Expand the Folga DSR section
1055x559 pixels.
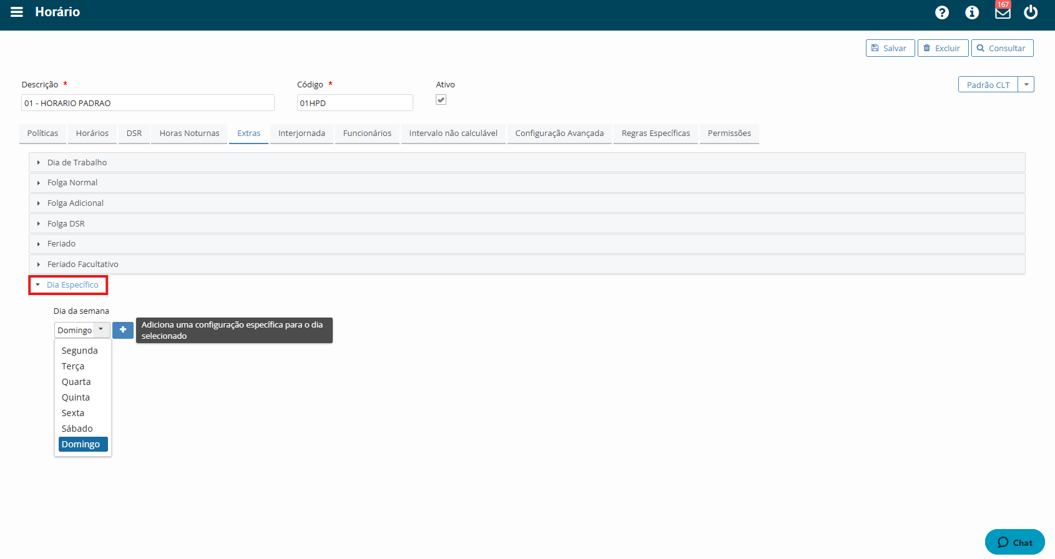pos(527,223)
